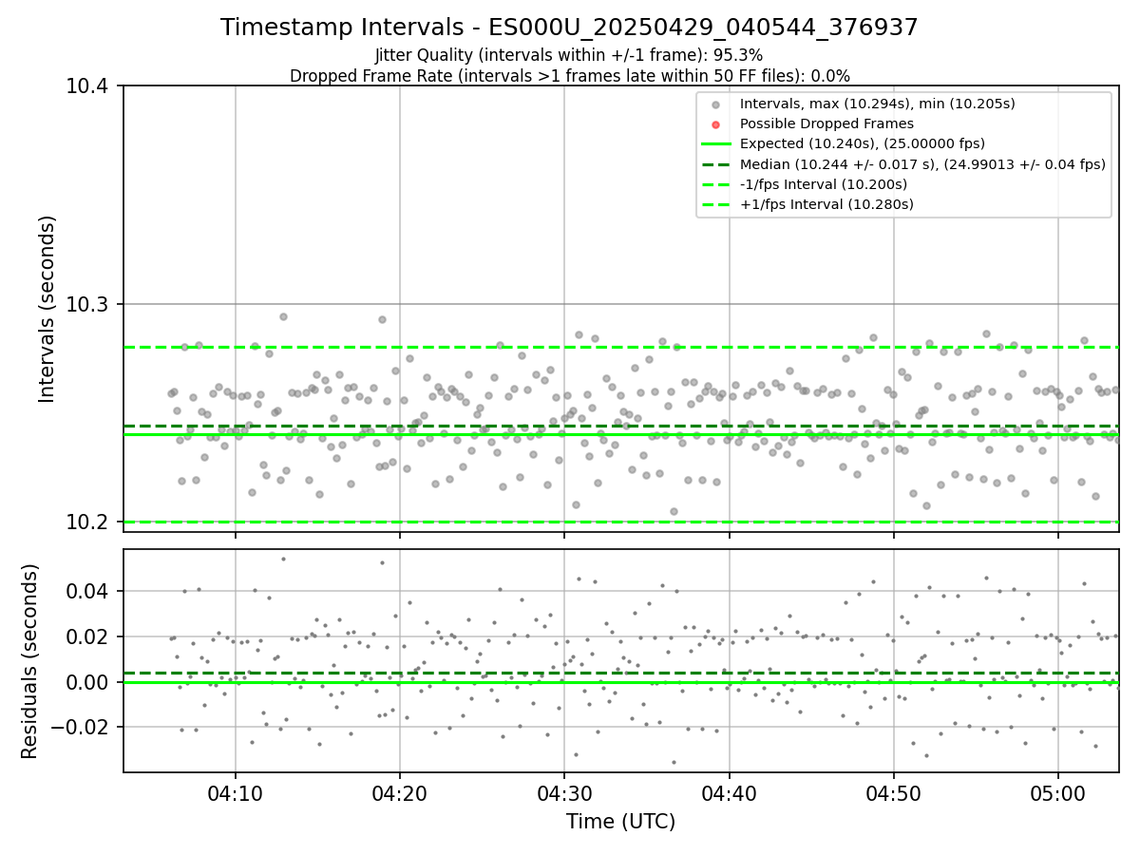Screen dimensions: 1140x855
Task: Click the 04:10 time axis tick
Action: pyautogui.click(x=236, y=793)
